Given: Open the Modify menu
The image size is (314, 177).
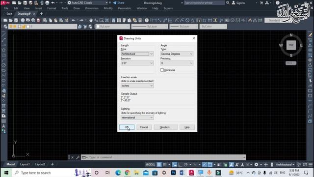Looking at the screenshot, I should click(x=108, y=8).
